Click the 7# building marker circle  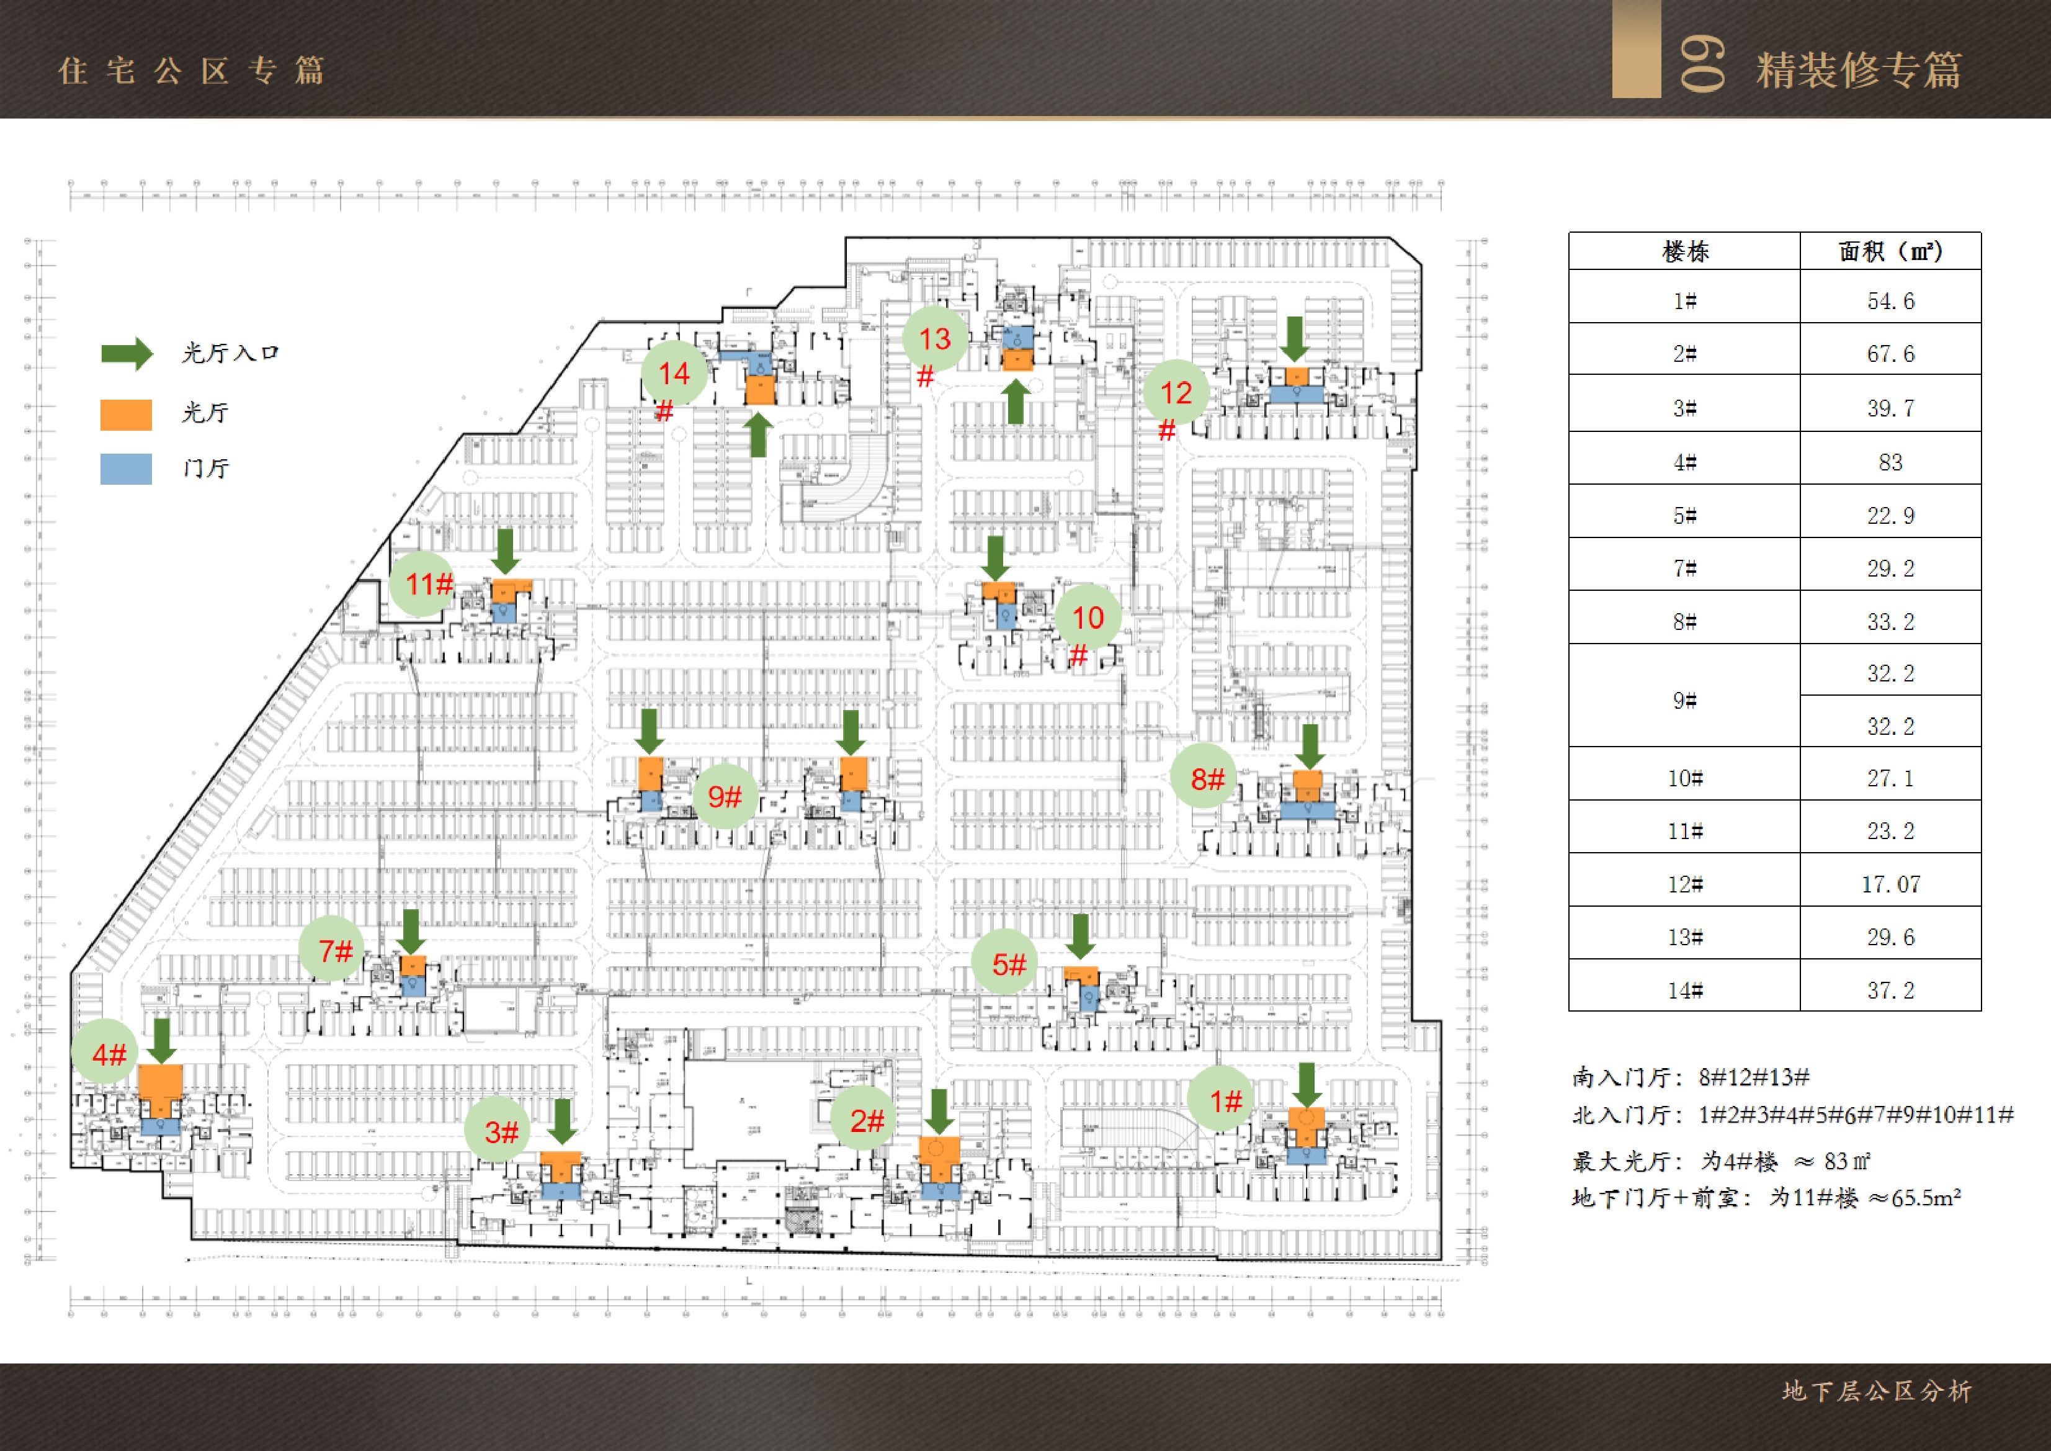(x=333, y=950)
